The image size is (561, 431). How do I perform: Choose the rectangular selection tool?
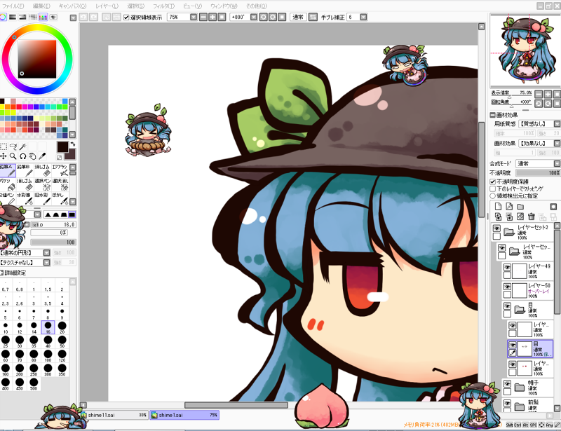[4, 146]
